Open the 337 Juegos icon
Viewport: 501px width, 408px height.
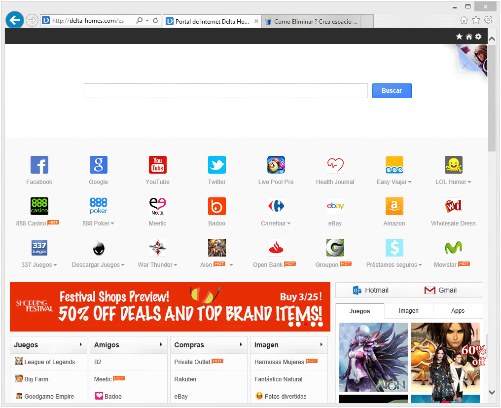point(39,248)
